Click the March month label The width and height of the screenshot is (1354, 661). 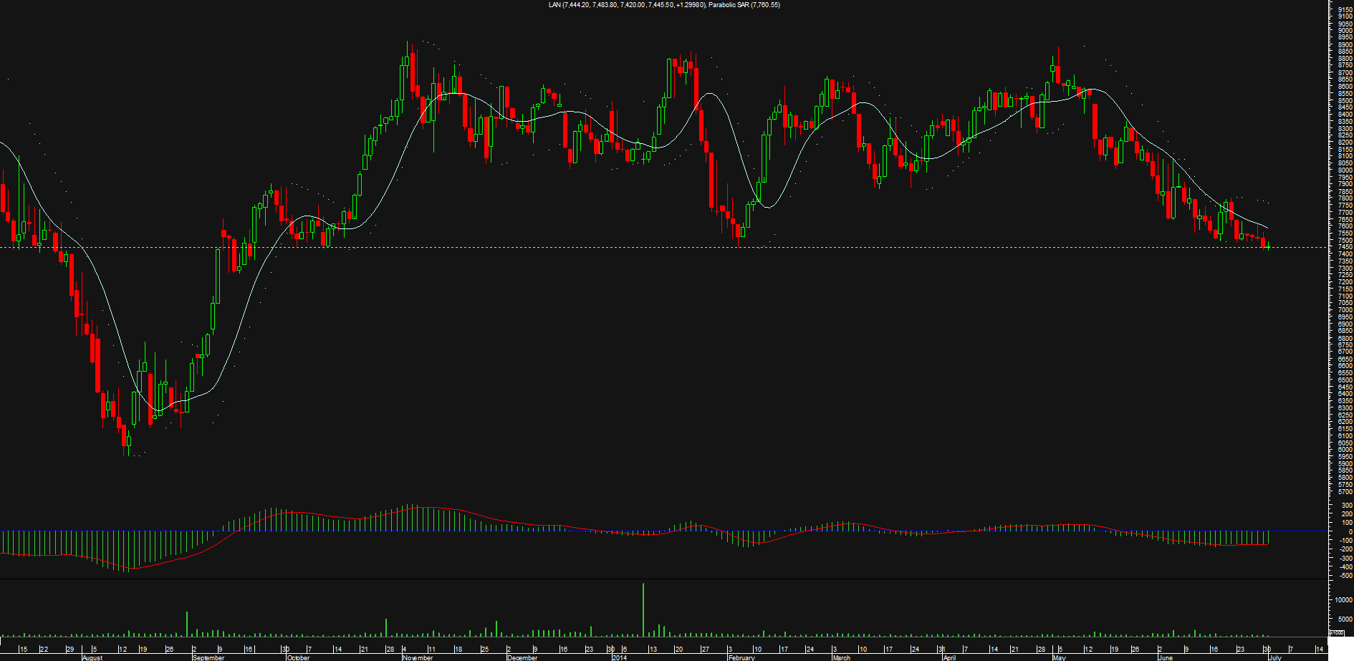[x=841, y=657]
